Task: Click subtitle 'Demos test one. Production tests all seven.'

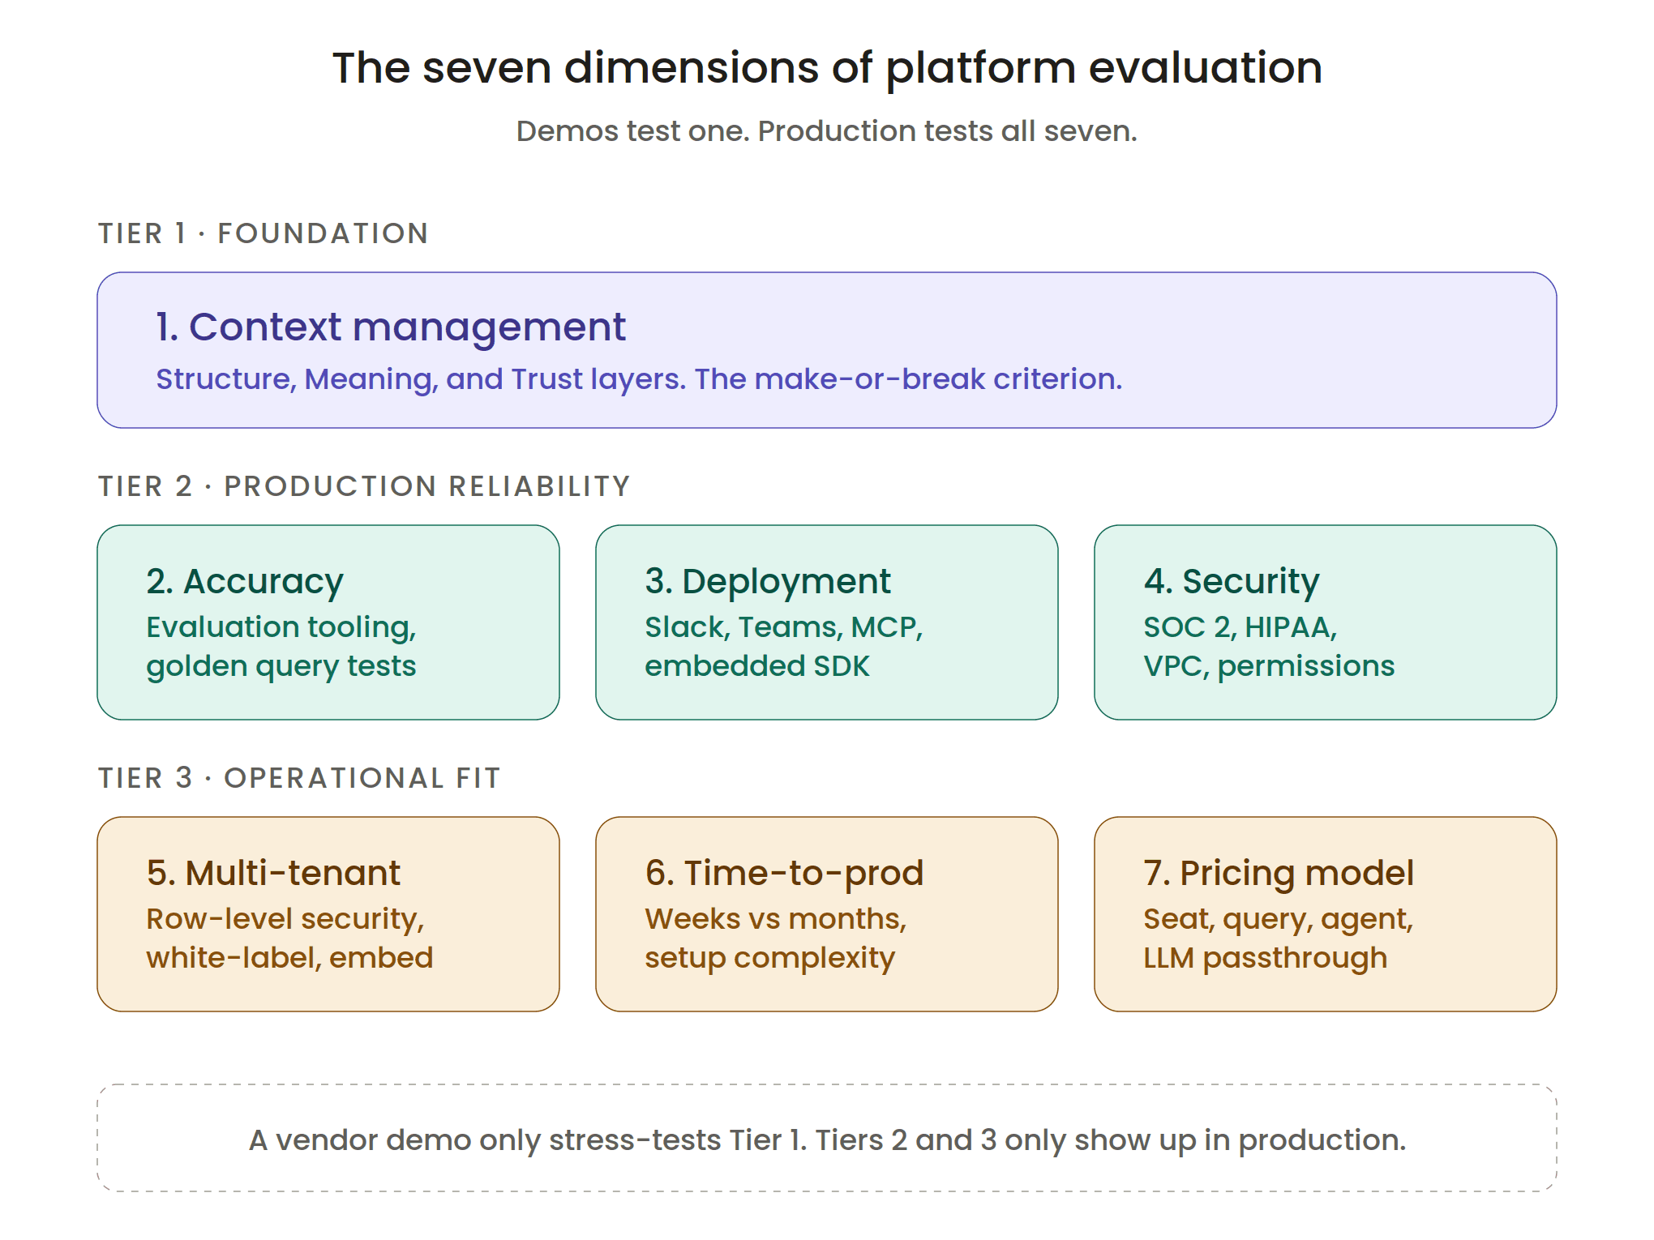Action: 827,131
